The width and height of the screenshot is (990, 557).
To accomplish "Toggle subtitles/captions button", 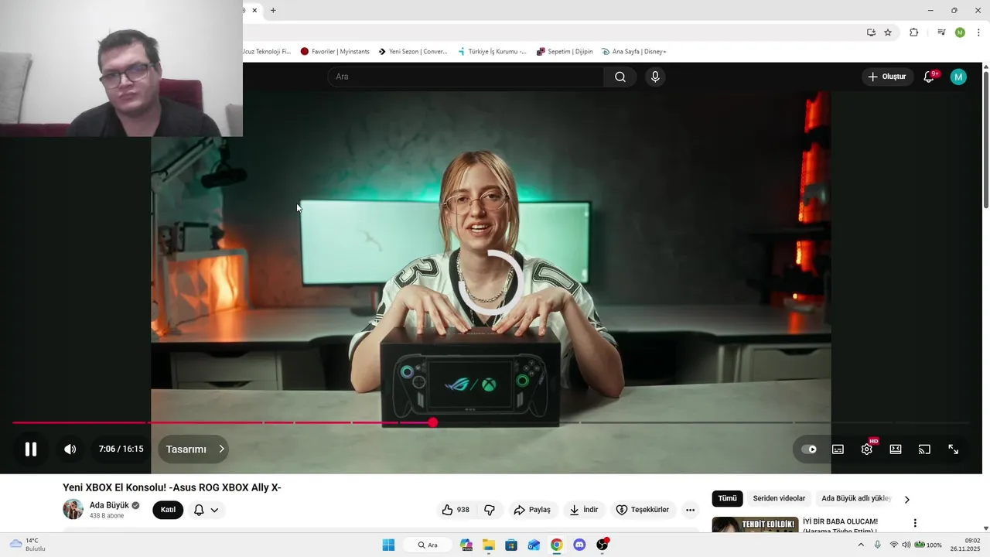I will point(838,449).
